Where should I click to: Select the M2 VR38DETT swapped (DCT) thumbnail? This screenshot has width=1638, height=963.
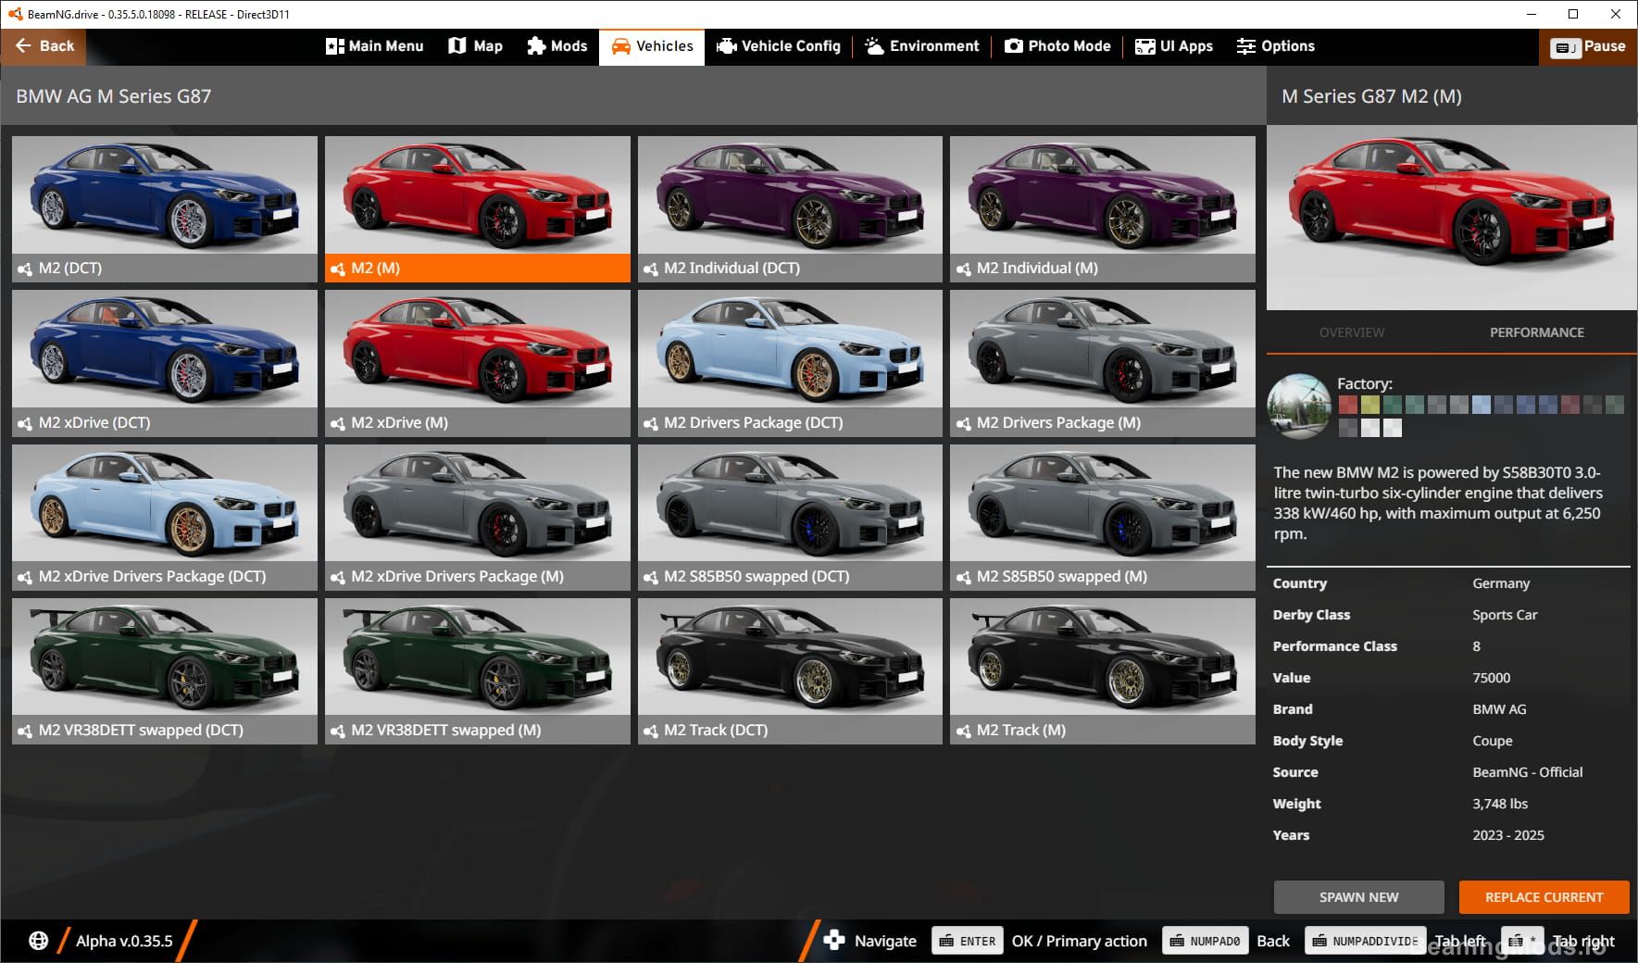[x=165, y=670]
